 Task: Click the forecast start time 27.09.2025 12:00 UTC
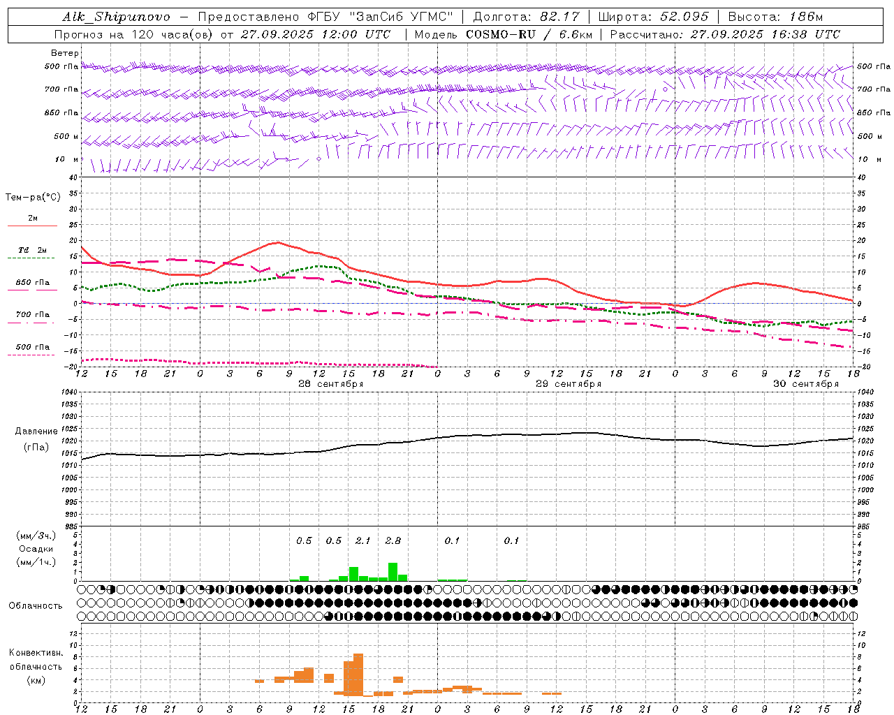coord(316,34)
